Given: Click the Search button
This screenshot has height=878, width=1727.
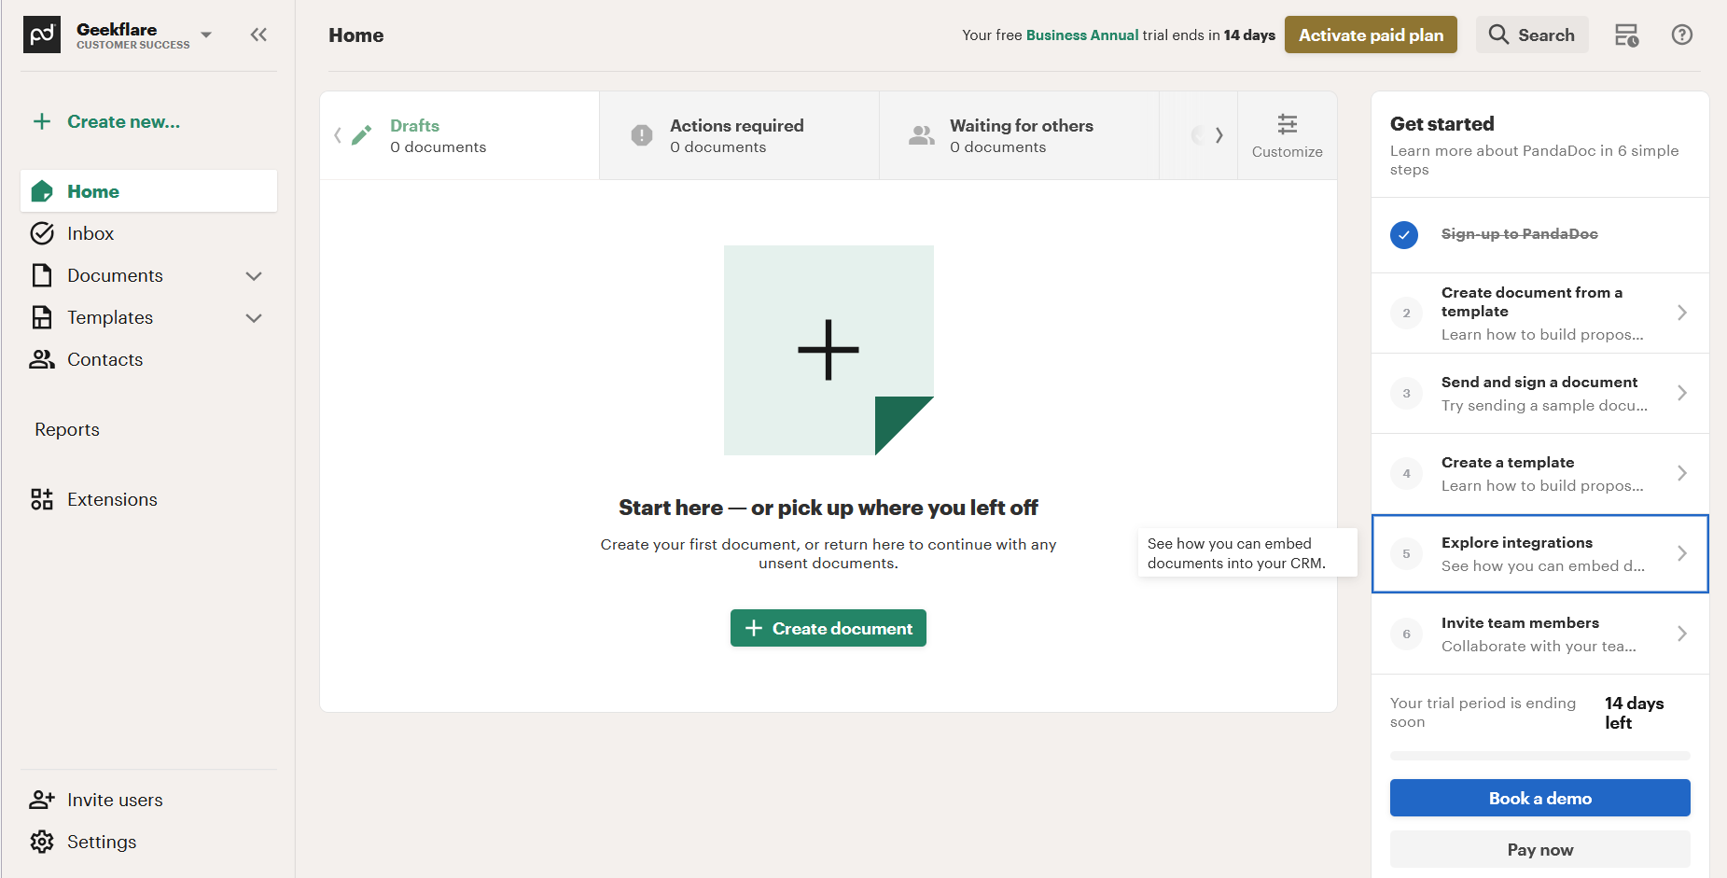Looking at the screenshot, I should 1532,35.
